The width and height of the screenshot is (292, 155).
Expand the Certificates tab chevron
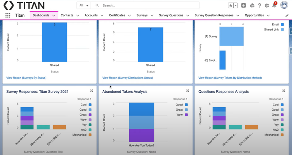tap(129, 15)
